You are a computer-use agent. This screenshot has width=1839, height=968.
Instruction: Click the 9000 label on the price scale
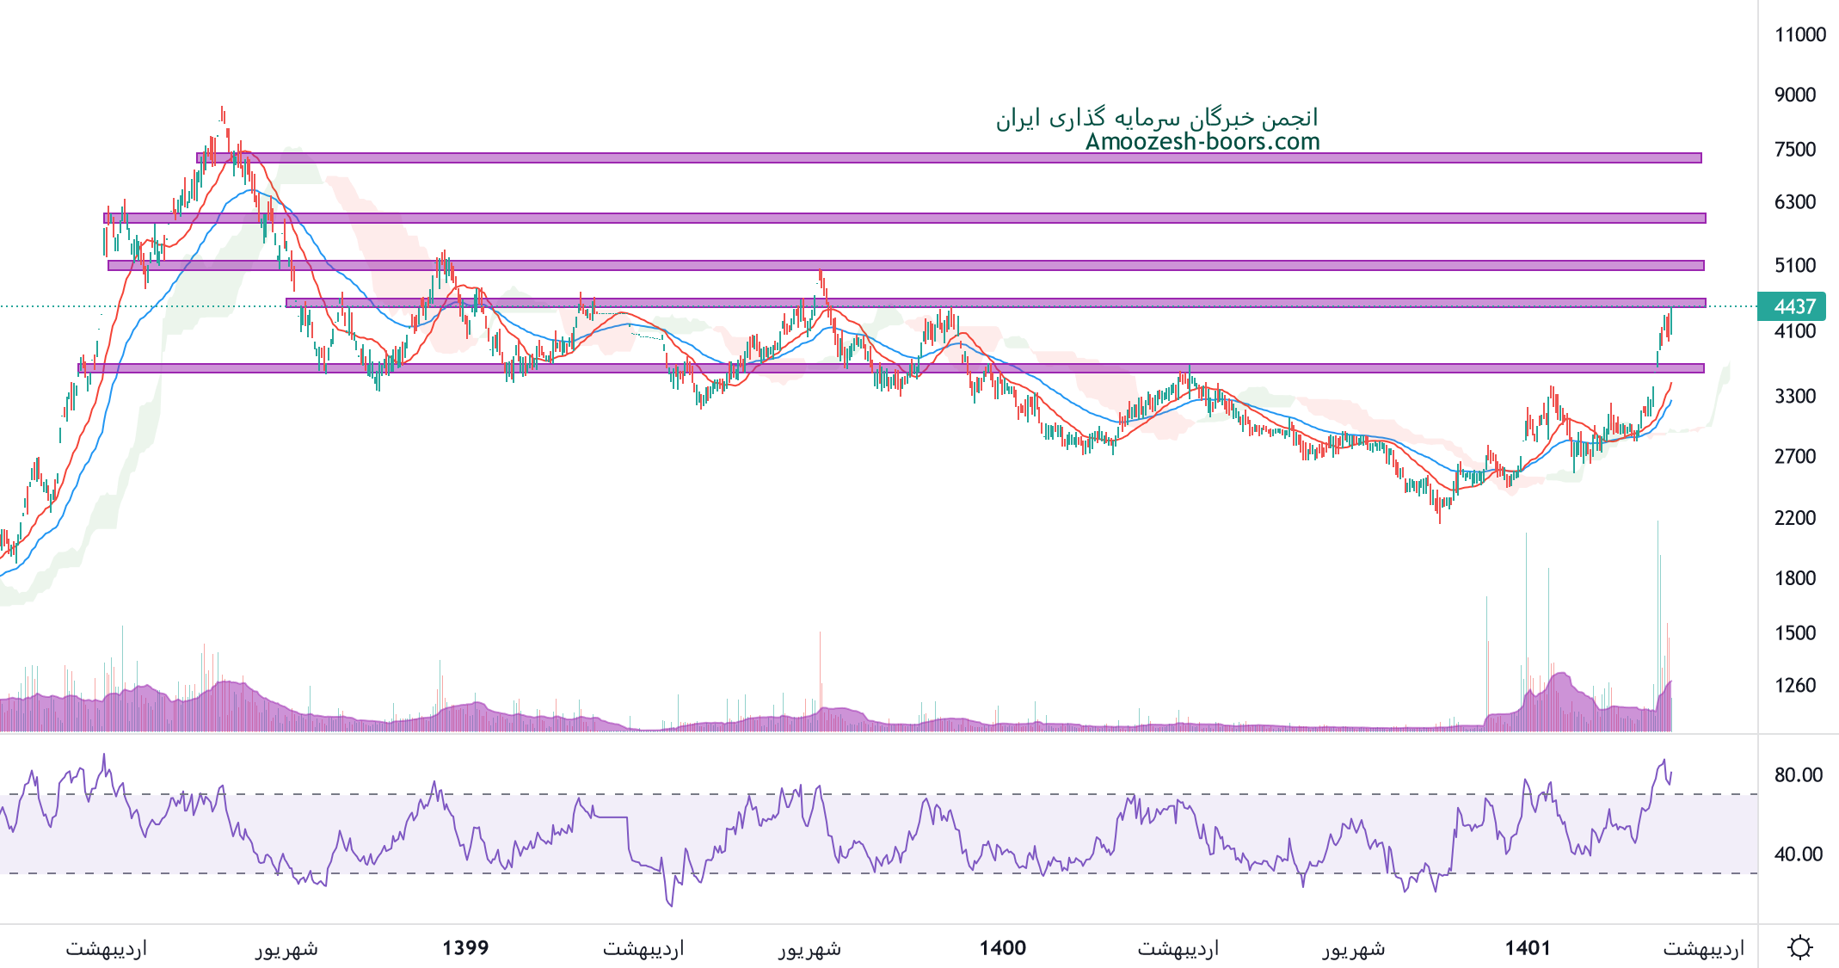[x=1795, y=95]
